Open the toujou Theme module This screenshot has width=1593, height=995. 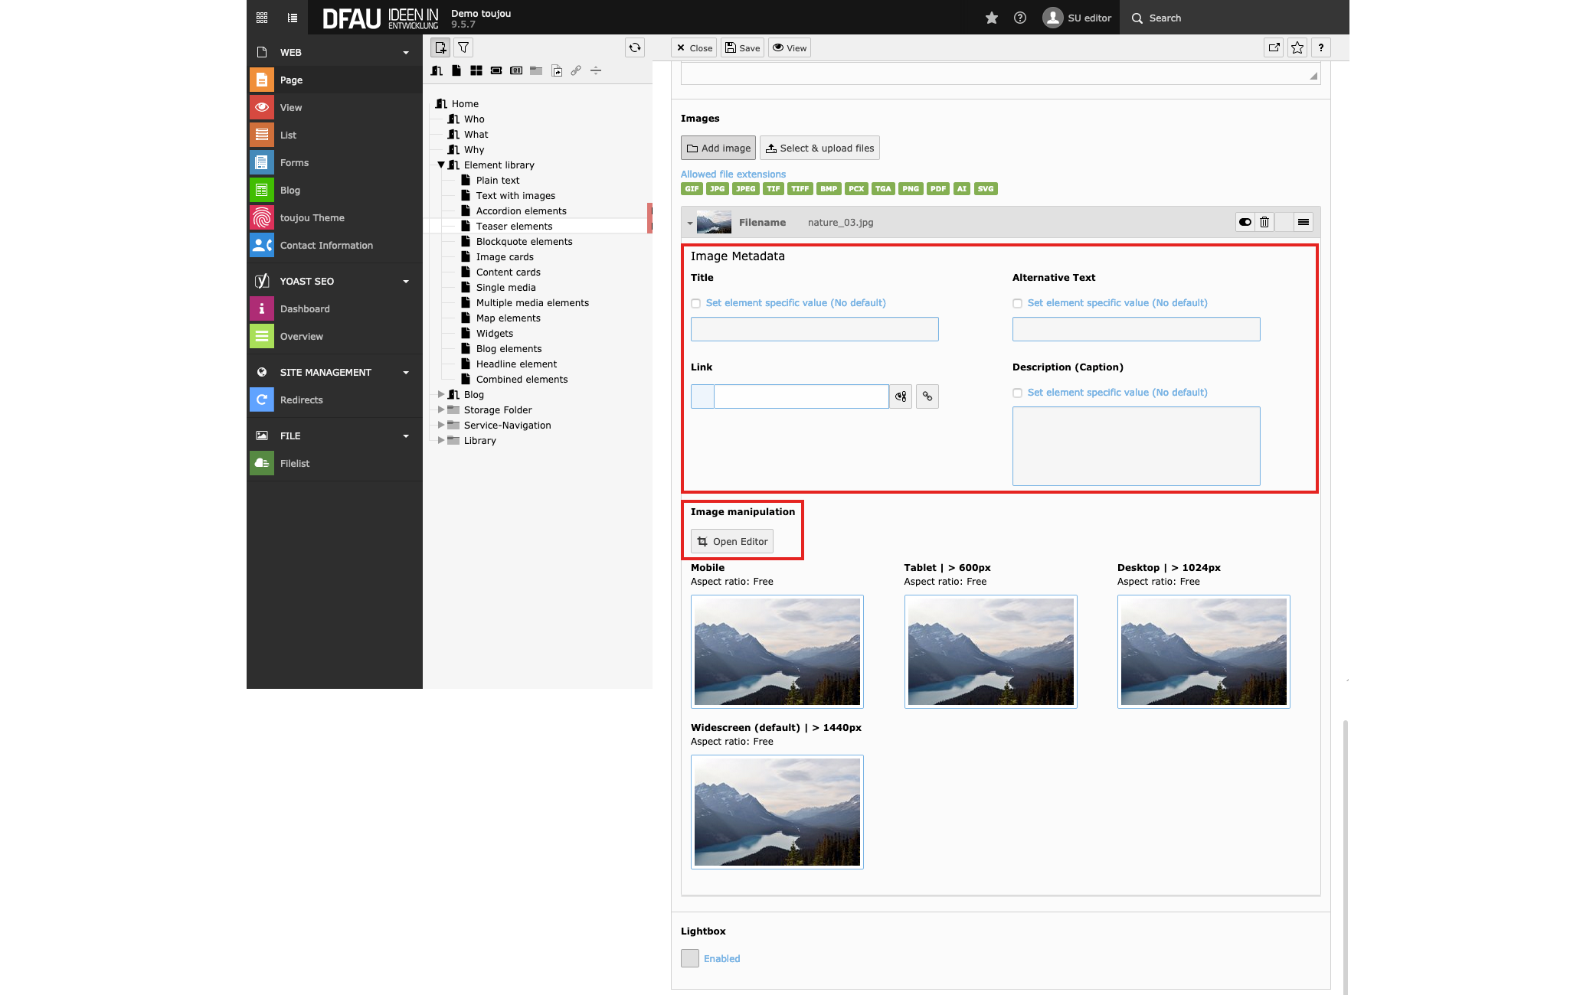click(312, 217)
